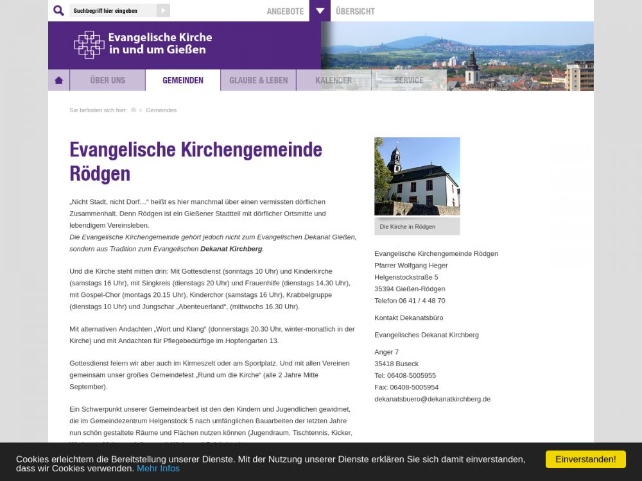
Task: Open the Angebote menu
Action: tap(285, 11)
